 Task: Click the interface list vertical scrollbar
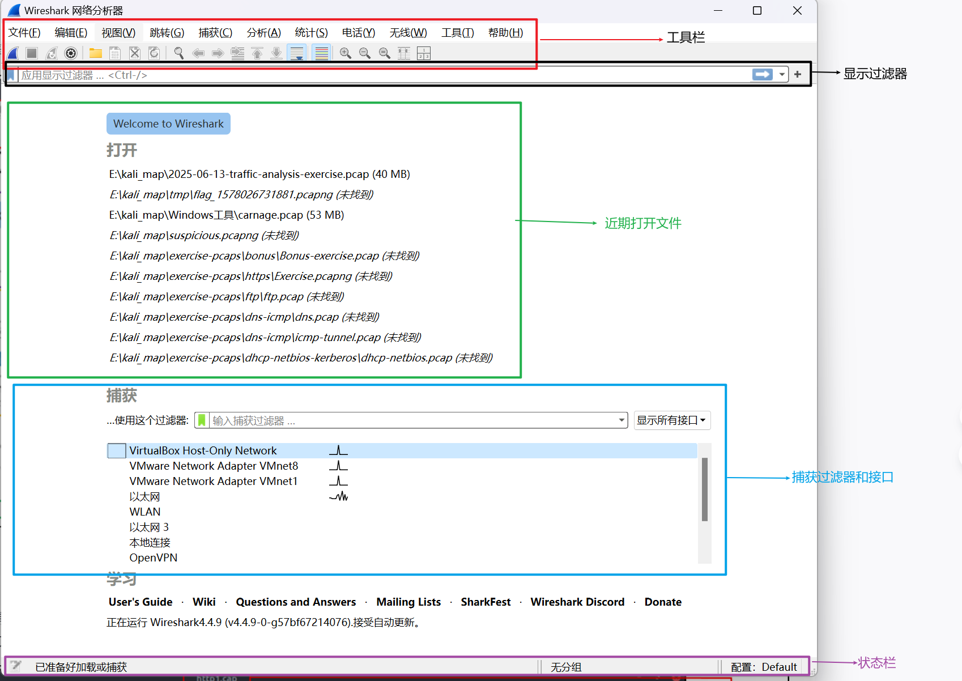705,490
